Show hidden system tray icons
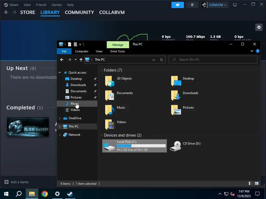 coord(220,194)
